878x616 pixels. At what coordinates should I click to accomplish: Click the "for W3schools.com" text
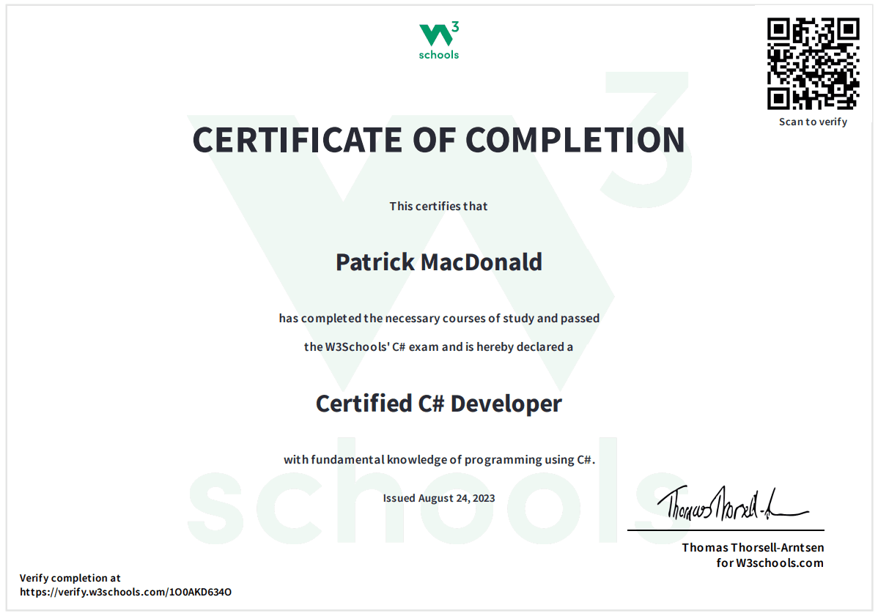pos(770,563)
